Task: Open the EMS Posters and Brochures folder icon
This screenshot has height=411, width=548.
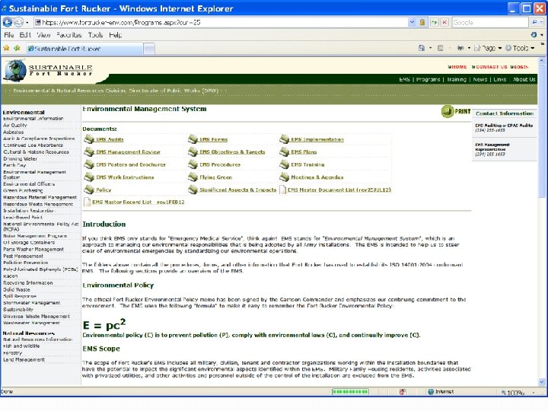Action: pos(89,164)
